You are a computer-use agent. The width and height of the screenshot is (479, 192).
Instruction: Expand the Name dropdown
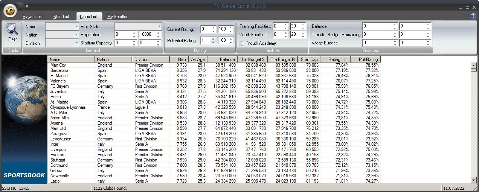(x=76, y=26)
